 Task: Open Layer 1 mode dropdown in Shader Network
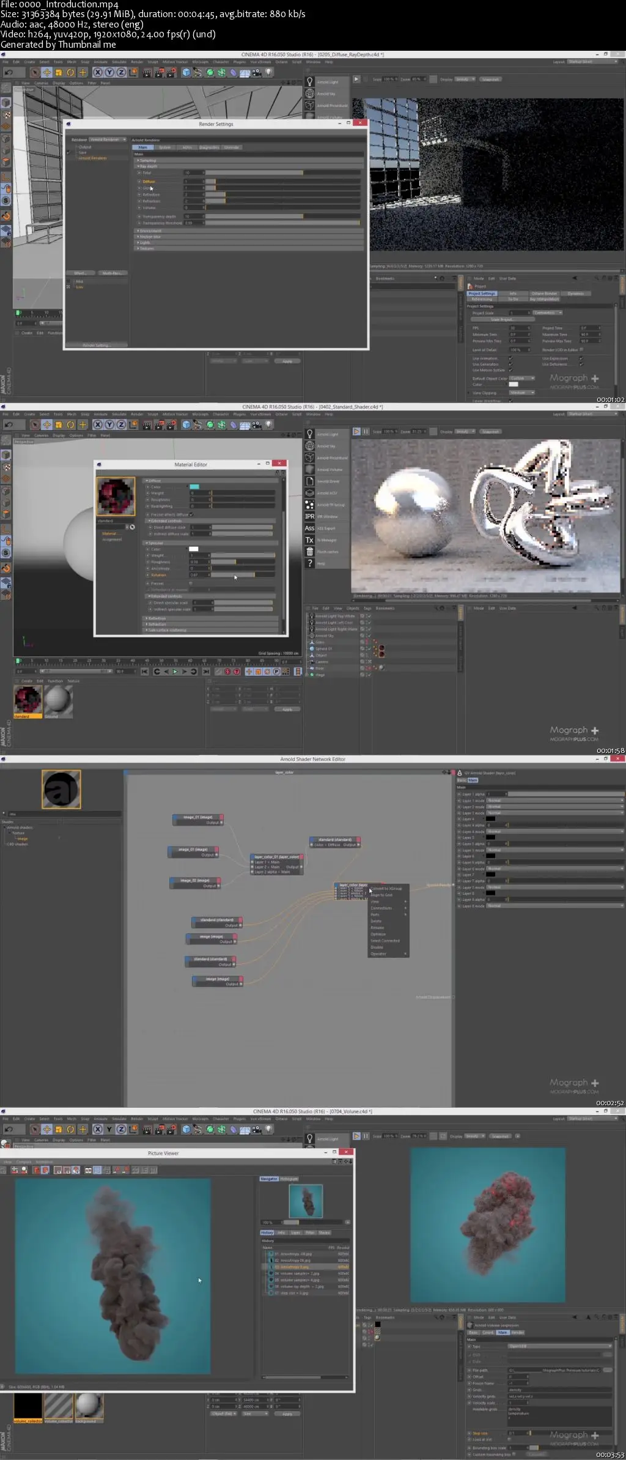click(x=555, y=801)
